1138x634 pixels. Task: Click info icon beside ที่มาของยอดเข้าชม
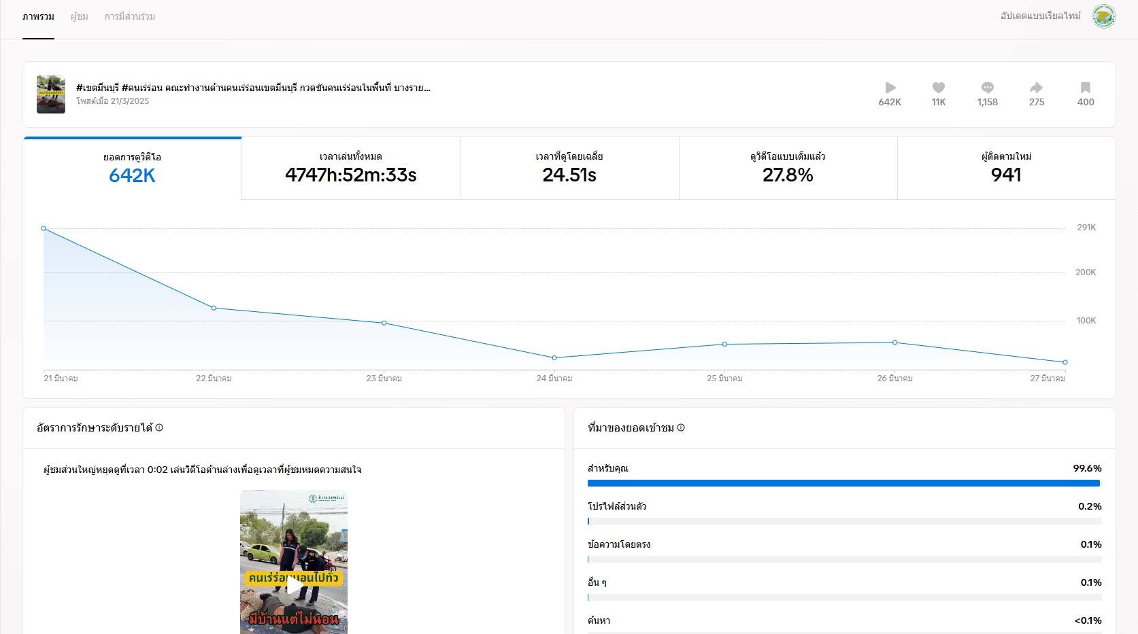pyautogui.click(x=681, y=428)
